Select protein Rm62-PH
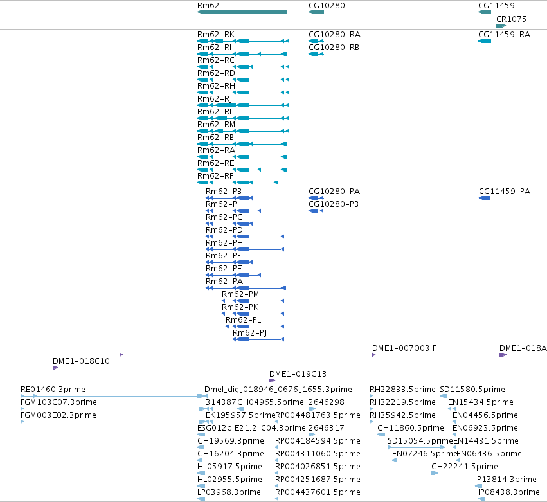The width and height of the screenshot is (547, 502). point(245,249)
